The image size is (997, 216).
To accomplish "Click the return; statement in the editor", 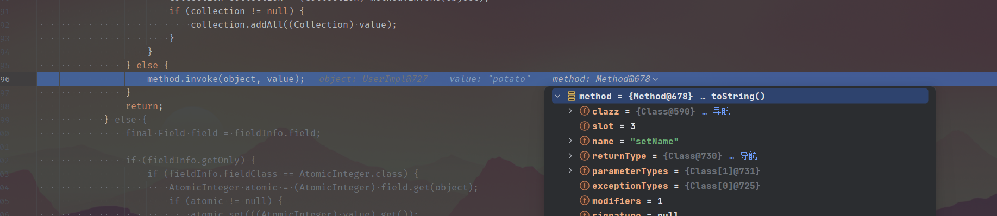I will [x=145, y=106].
